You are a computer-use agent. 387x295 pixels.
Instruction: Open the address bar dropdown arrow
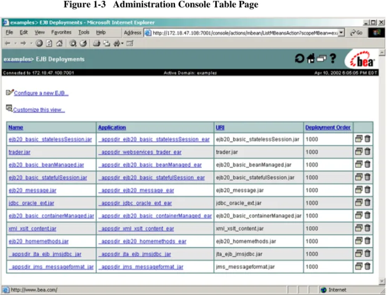point(341,33)
